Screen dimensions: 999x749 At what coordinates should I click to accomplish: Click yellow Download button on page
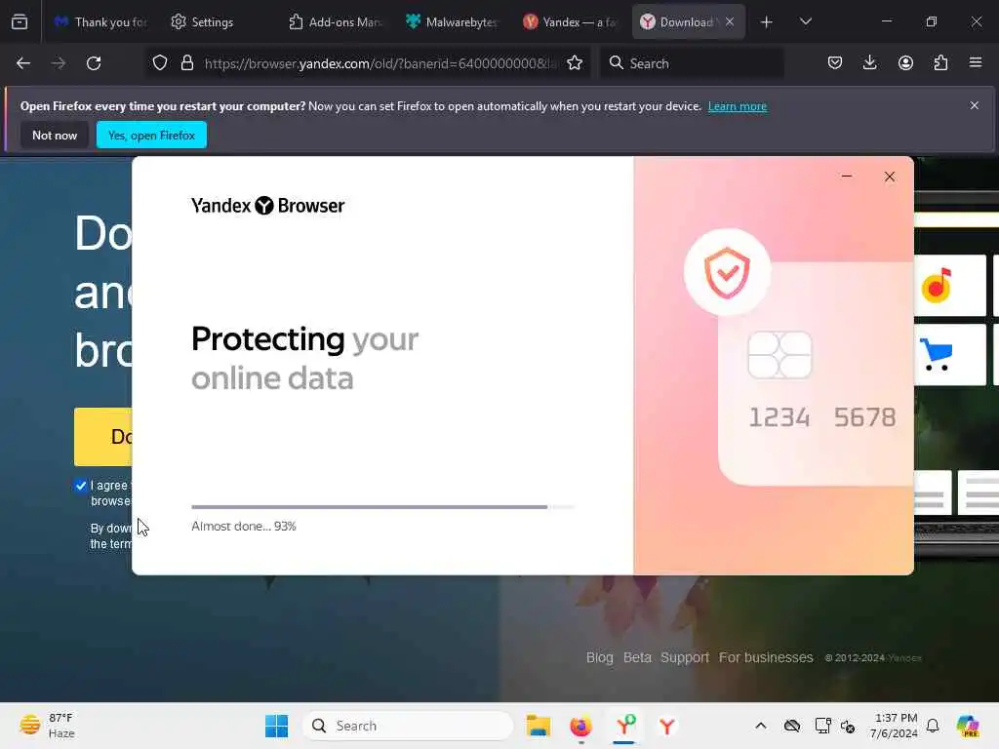click(x=103, y=437)
